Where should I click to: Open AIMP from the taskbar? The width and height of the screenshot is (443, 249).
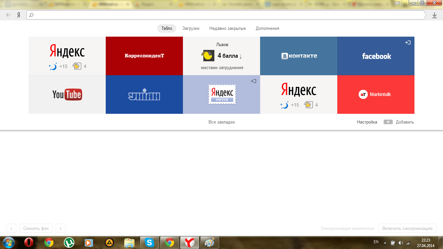[x=109, y=243]
